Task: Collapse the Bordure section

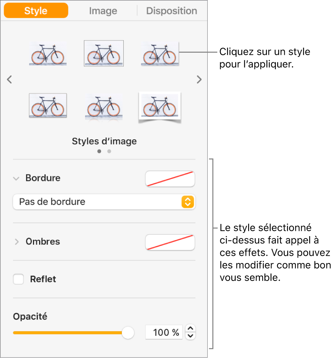Action: tap(16, 178)
